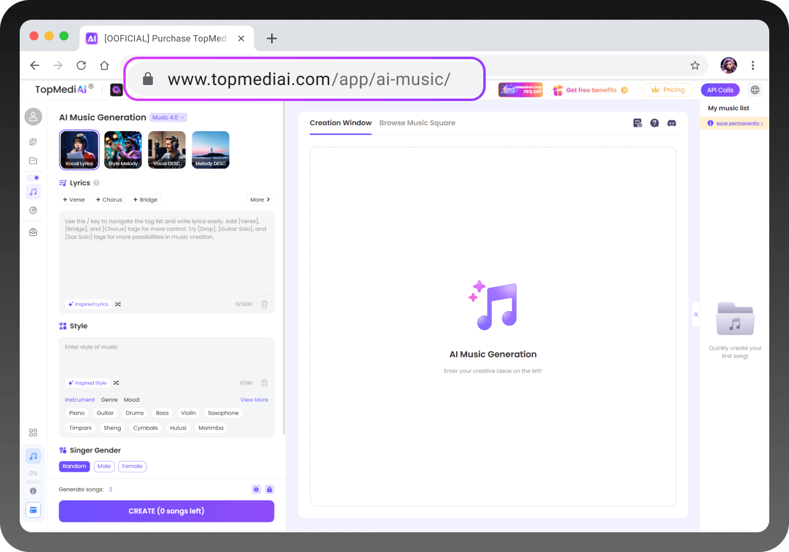Open the Discord icon

coord(672,123)
